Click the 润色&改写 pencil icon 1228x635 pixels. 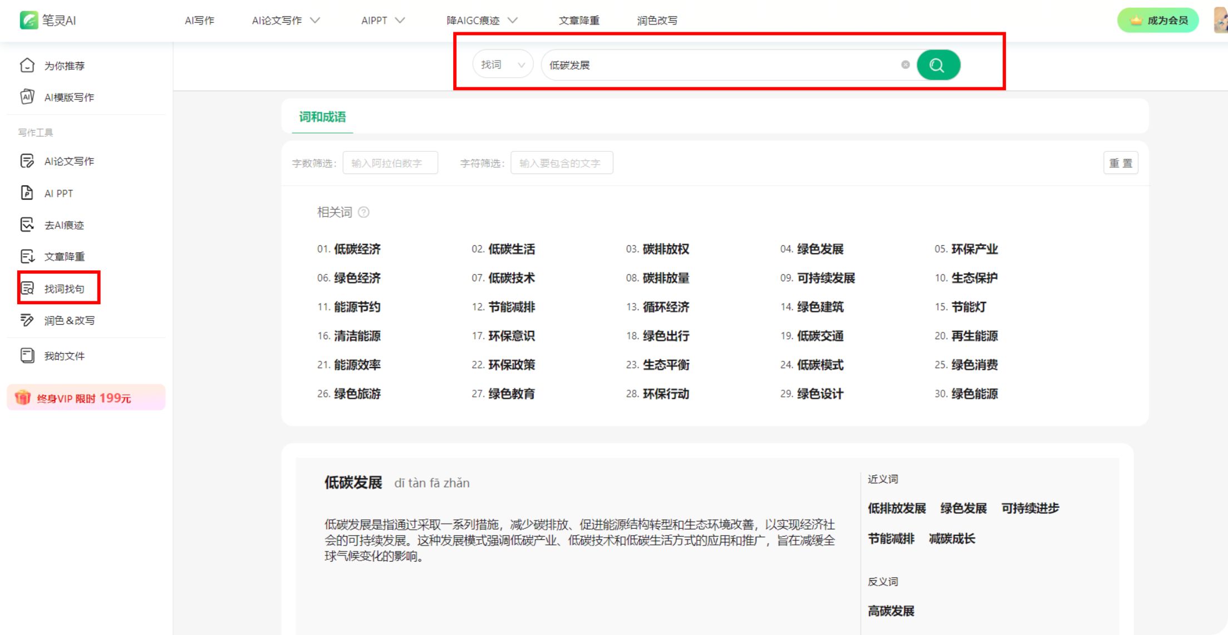coord(27,320)
